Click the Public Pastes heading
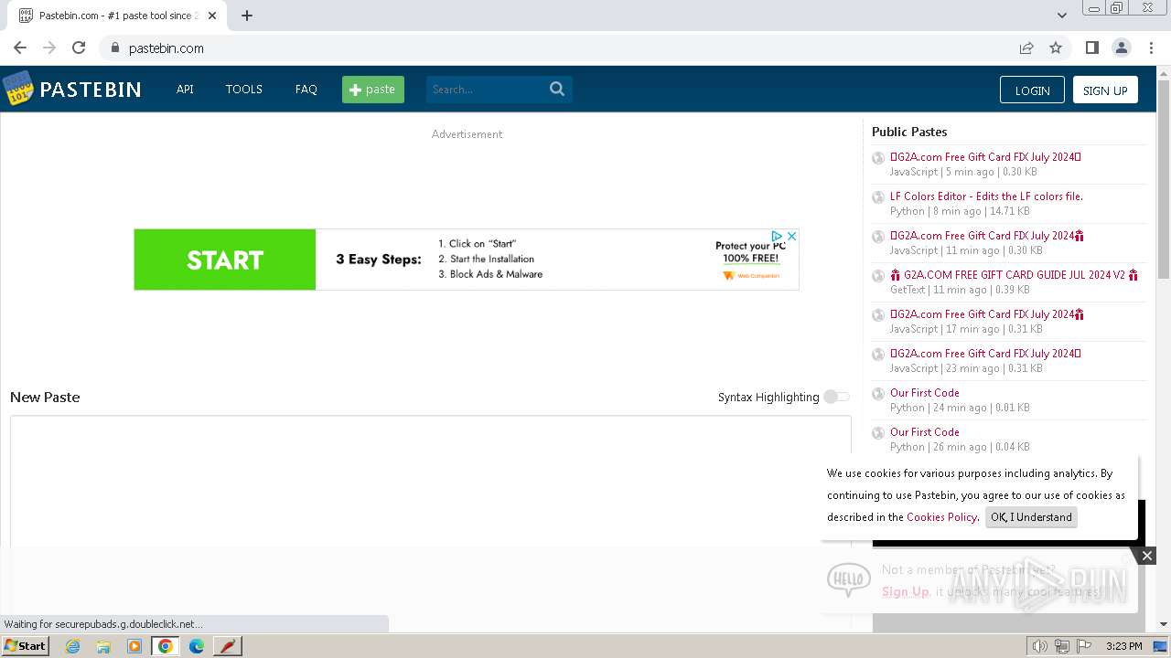Screen dimensions: 1171x658 909,132
